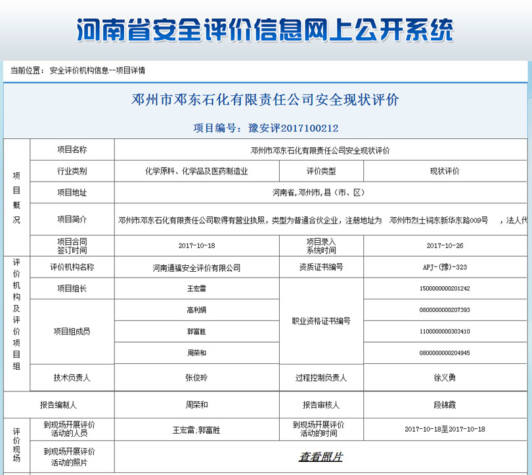Select certificate number 0800000000204945
This screenshot has height=475, width=532.
click(445, 353)
